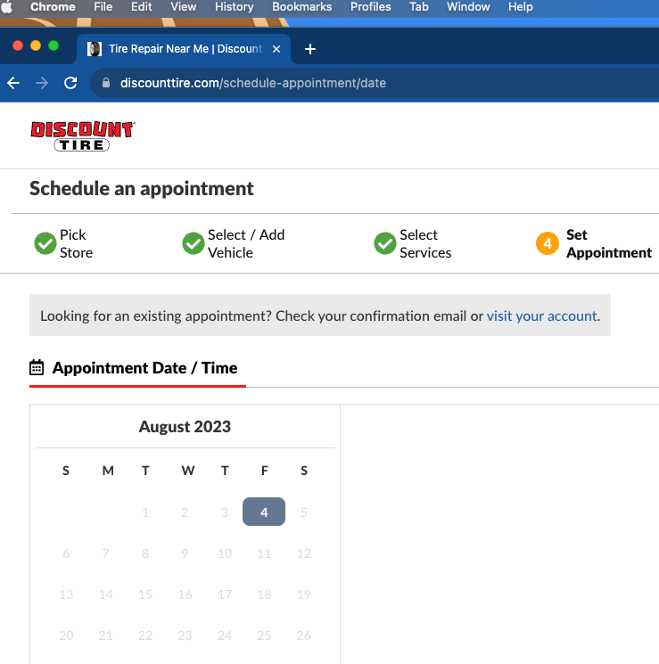Open the Window menu
This screenshot has height=664, width=659.
(468, 7)
